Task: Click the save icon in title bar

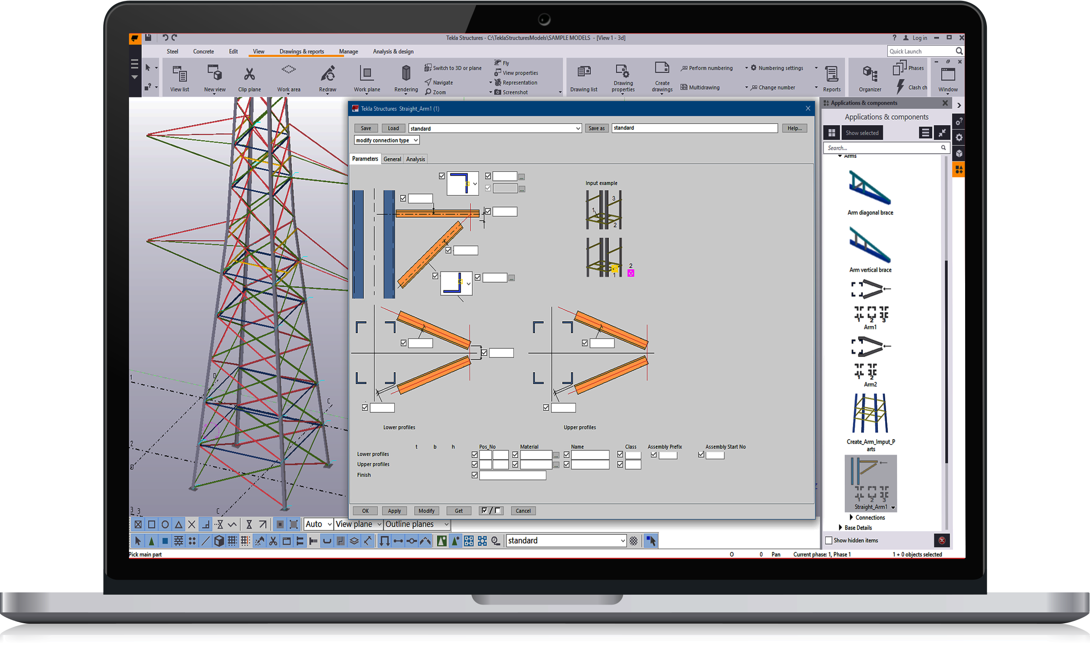Action: (148, 38)
